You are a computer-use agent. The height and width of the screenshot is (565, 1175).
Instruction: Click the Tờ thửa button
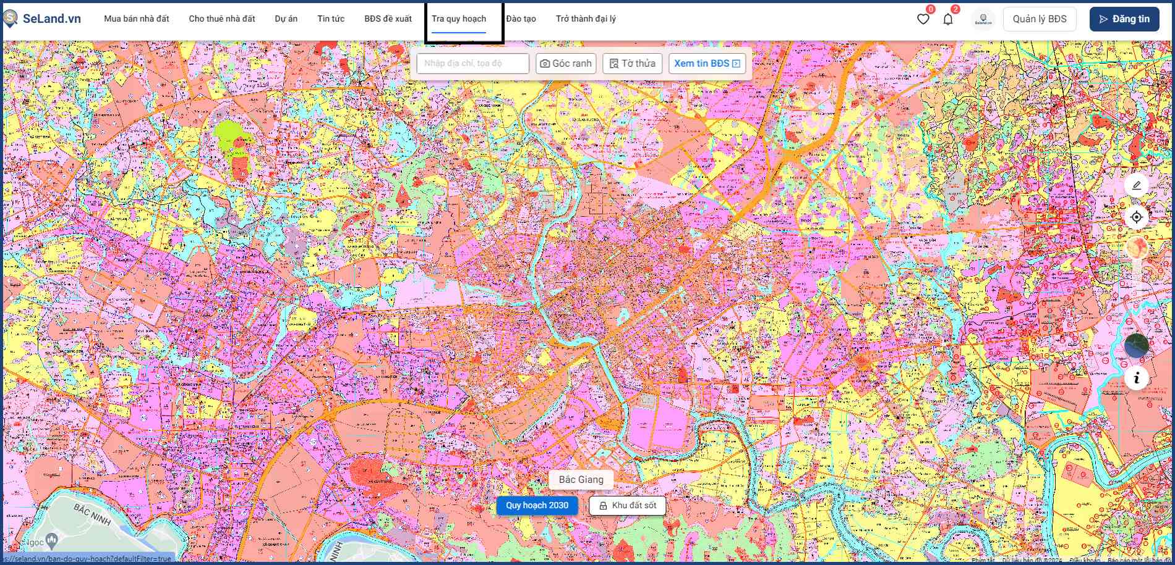click(x=632, y=64)
